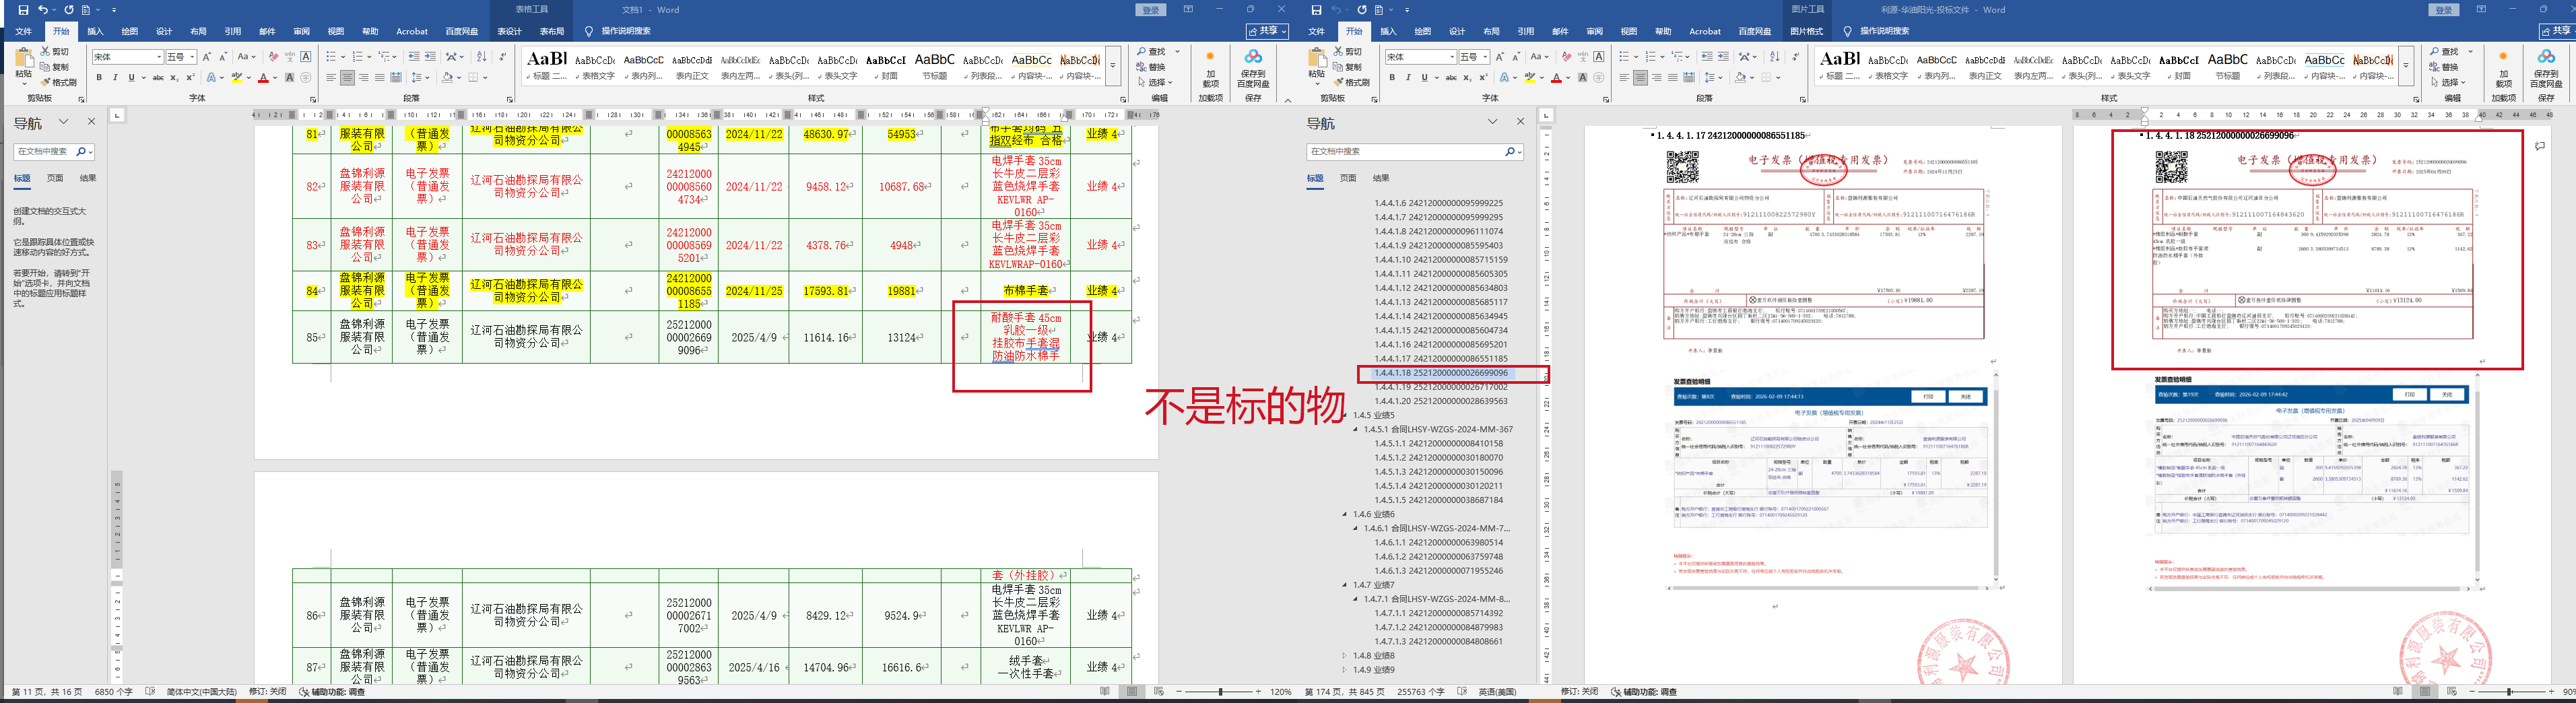The image size is (2576, 703).
Task: Open navigation pane options arrow in right window
Action: (1493, 122)
